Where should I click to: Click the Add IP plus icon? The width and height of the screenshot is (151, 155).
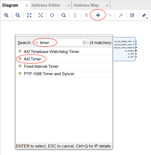(98, 15)
